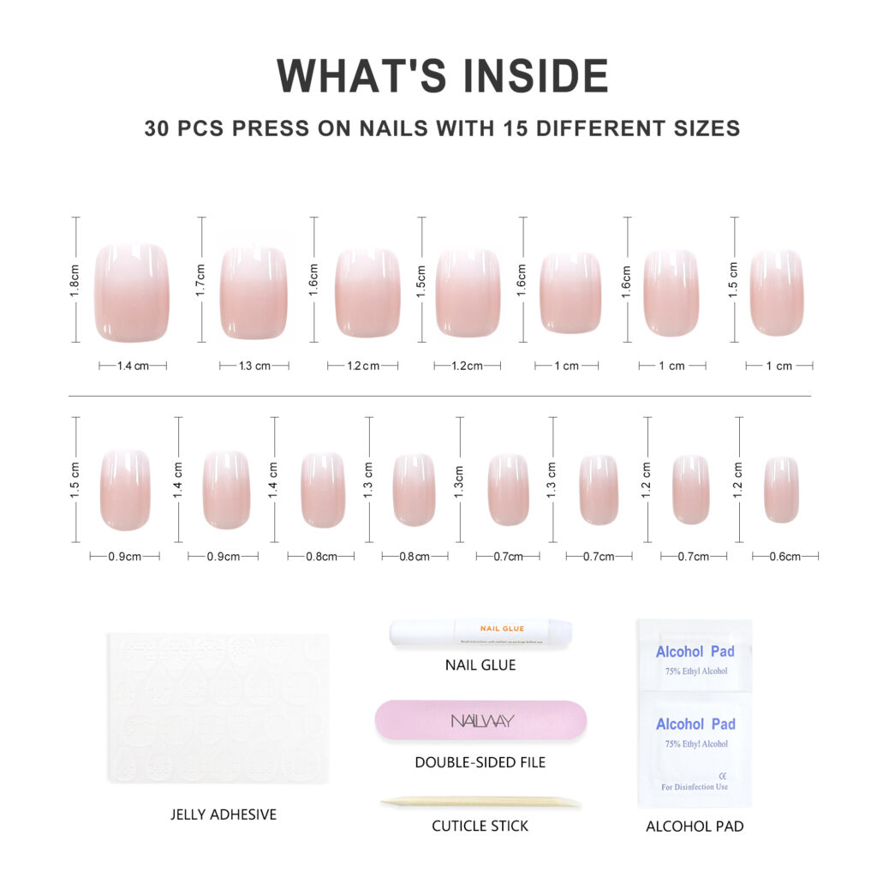Click the CUTICLE STICK caption

pos(480,826)
